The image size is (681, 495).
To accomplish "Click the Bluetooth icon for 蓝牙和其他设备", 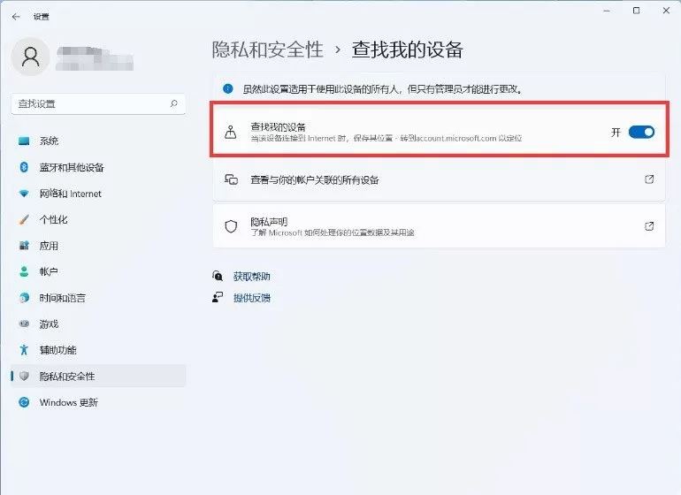I will pos(24,167).
